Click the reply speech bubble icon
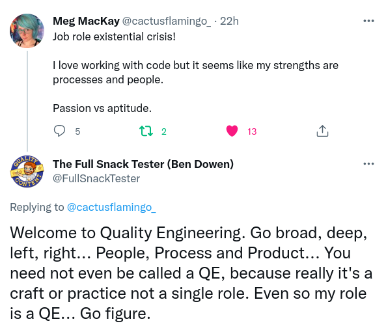The image size is (386, 330). pos(59,131)
